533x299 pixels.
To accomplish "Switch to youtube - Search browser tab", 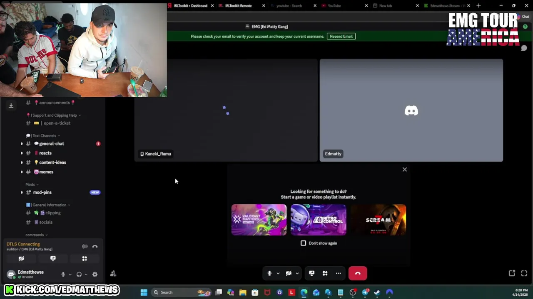I will click(289, 6).
